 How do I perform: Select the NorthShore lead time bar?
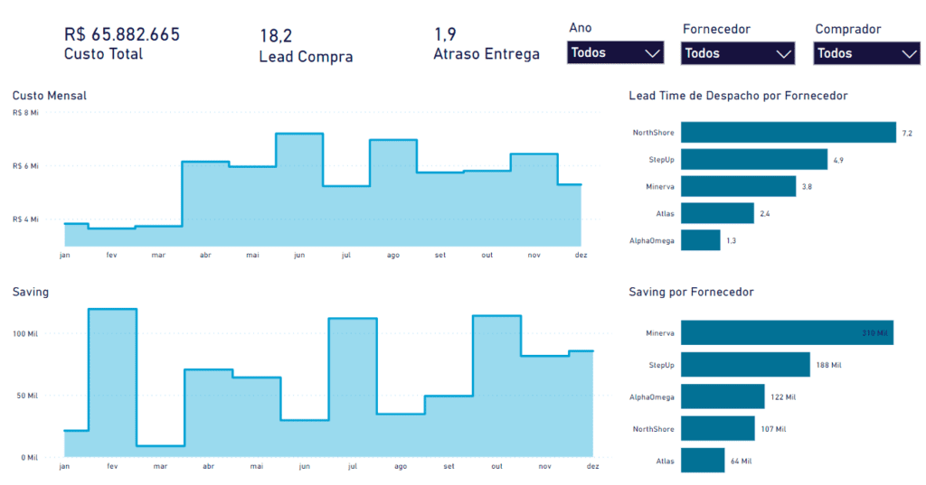click(x=789, y=132)
